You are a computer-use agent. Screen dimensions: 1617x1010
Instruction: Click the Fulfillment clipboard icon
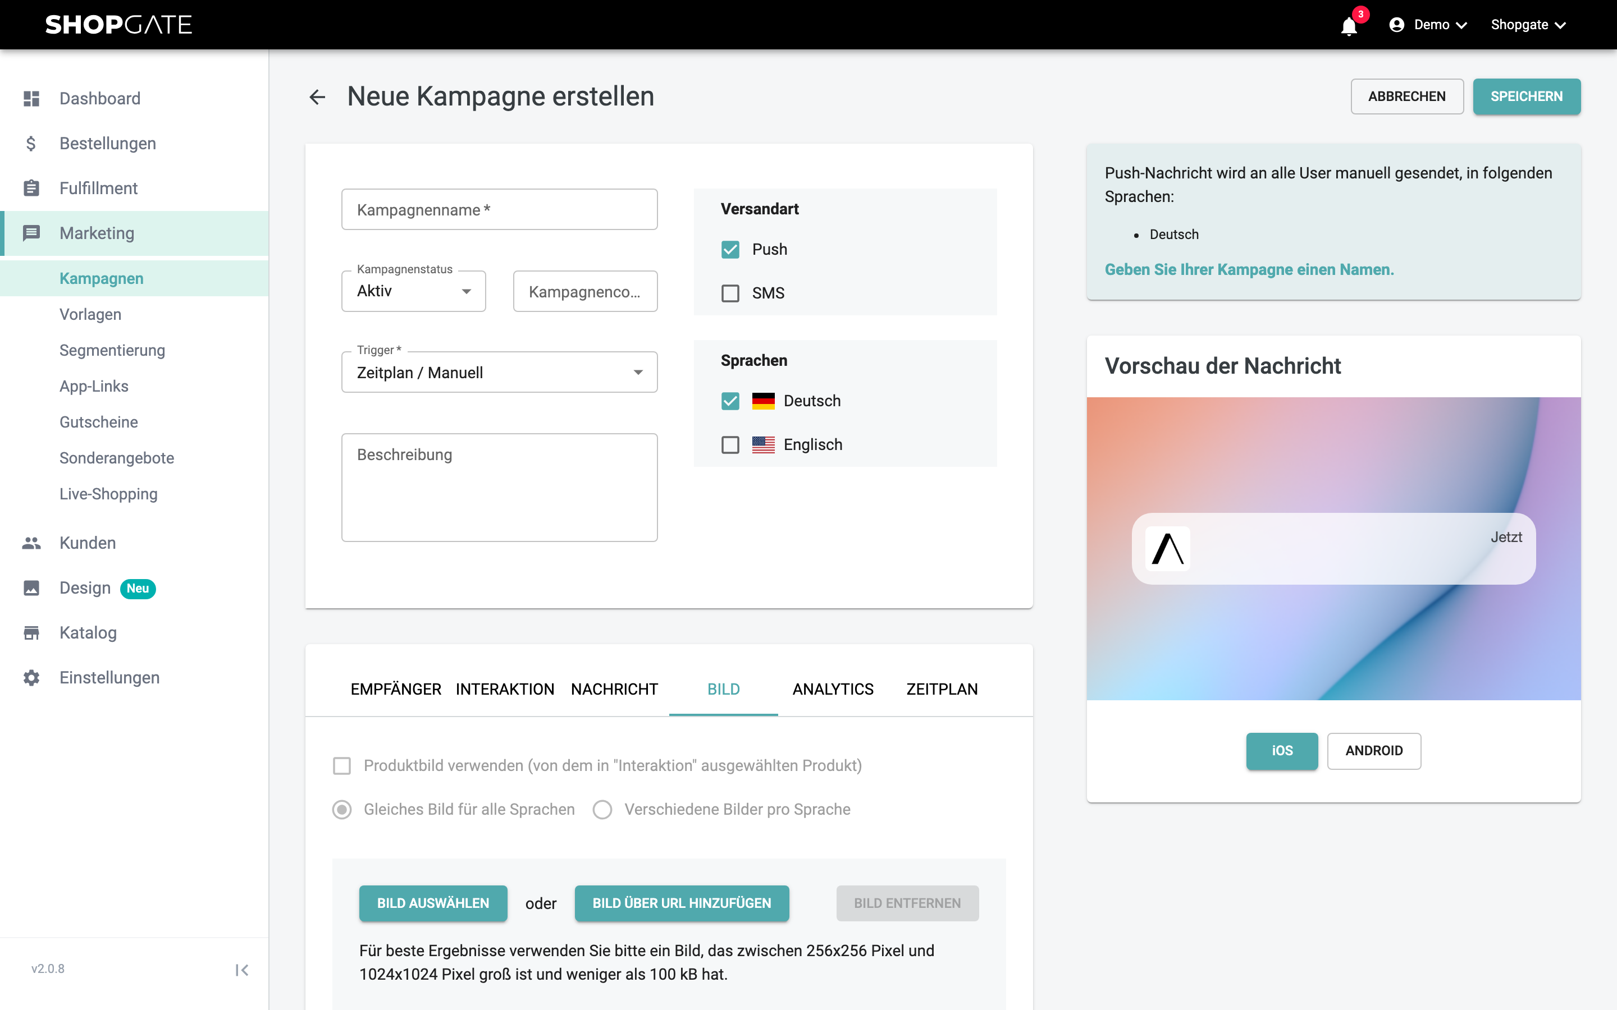click(x=31, y=189)
